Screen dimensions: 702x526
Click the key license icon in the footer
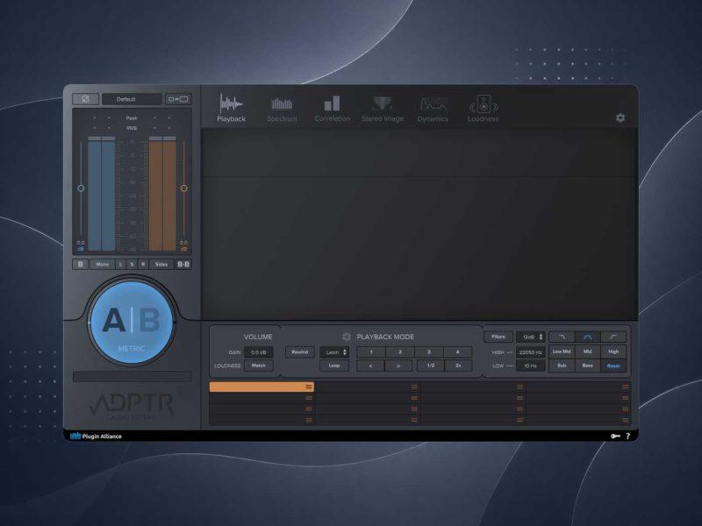pos(616,436)
